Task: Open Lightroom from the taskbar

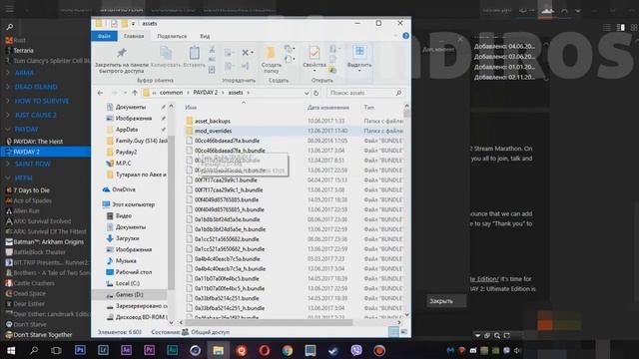Action: click(x=103, y=350)
